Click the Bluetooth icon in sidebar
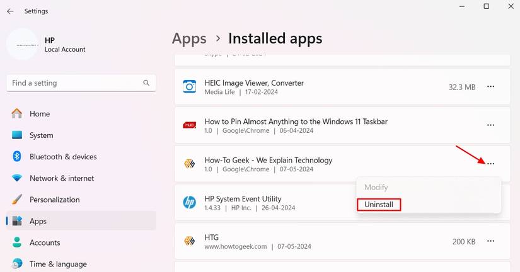This screenshot has width=520, height=272. pos(17,156)
